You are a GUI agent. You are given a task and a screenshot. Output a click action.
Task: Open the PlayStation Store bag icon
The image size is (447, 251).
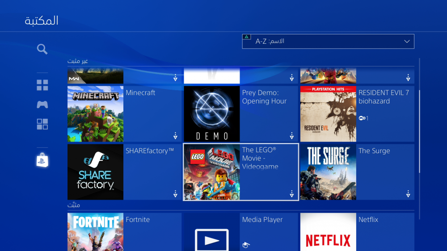coord(42,160)
